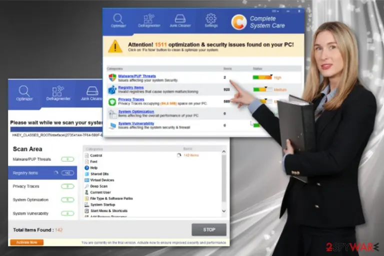This screenshot has height=256, width=384.
Task: Open the System Vulnerability link
Action: (136, 123)
